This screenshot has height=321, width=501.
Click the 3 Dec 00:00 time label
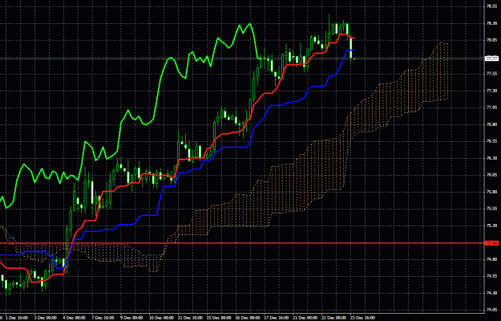pyautogui.click(x=46, y=318)
